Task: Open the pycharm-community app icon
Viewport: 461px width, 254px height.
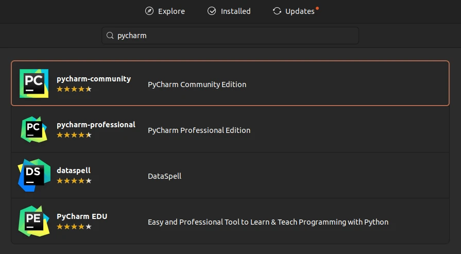Action: coord(34,83)
